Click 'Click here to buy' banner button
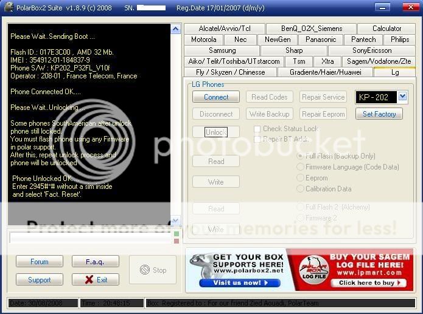 point(368,283)
